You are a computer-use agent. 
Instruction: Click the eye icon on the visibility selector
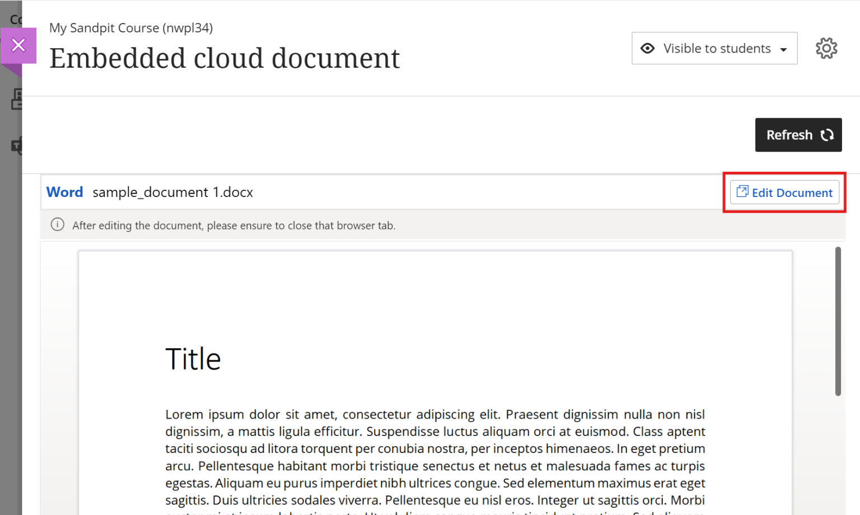648,48
